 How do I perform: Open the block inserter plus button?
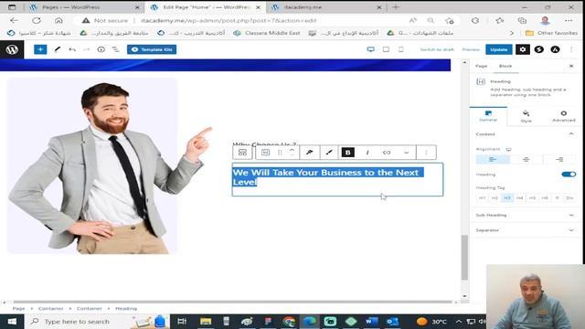click(40, 49)
